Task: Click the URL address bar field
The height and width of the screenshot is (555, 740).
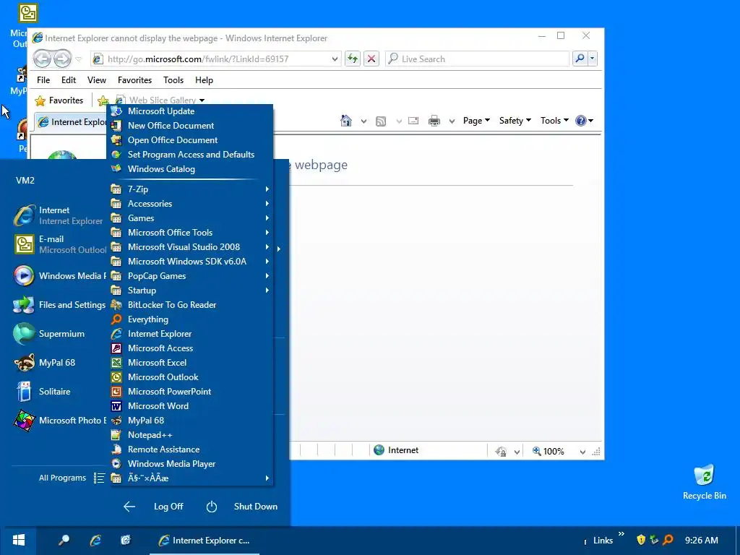Action: point(217,59)
